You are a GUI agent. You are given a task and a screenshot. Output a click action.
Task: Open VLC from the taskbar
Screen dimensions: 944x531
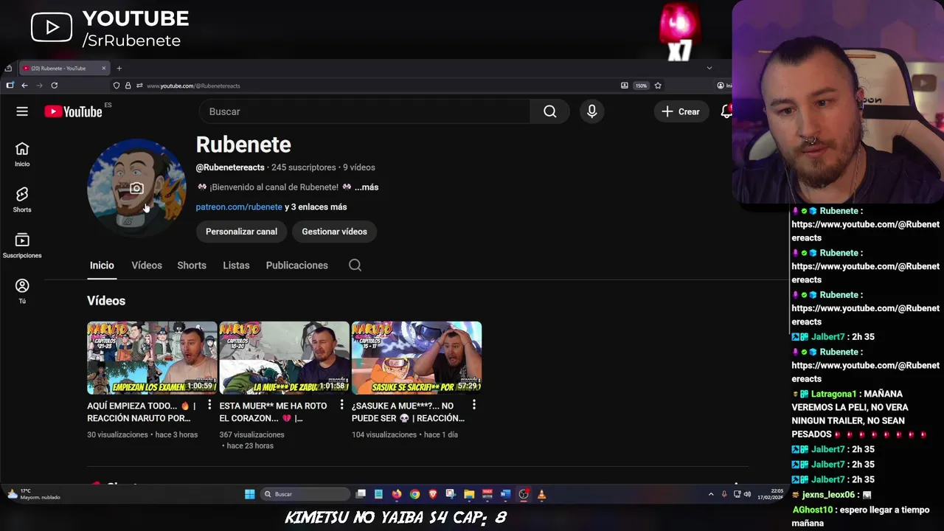point(541,494)
